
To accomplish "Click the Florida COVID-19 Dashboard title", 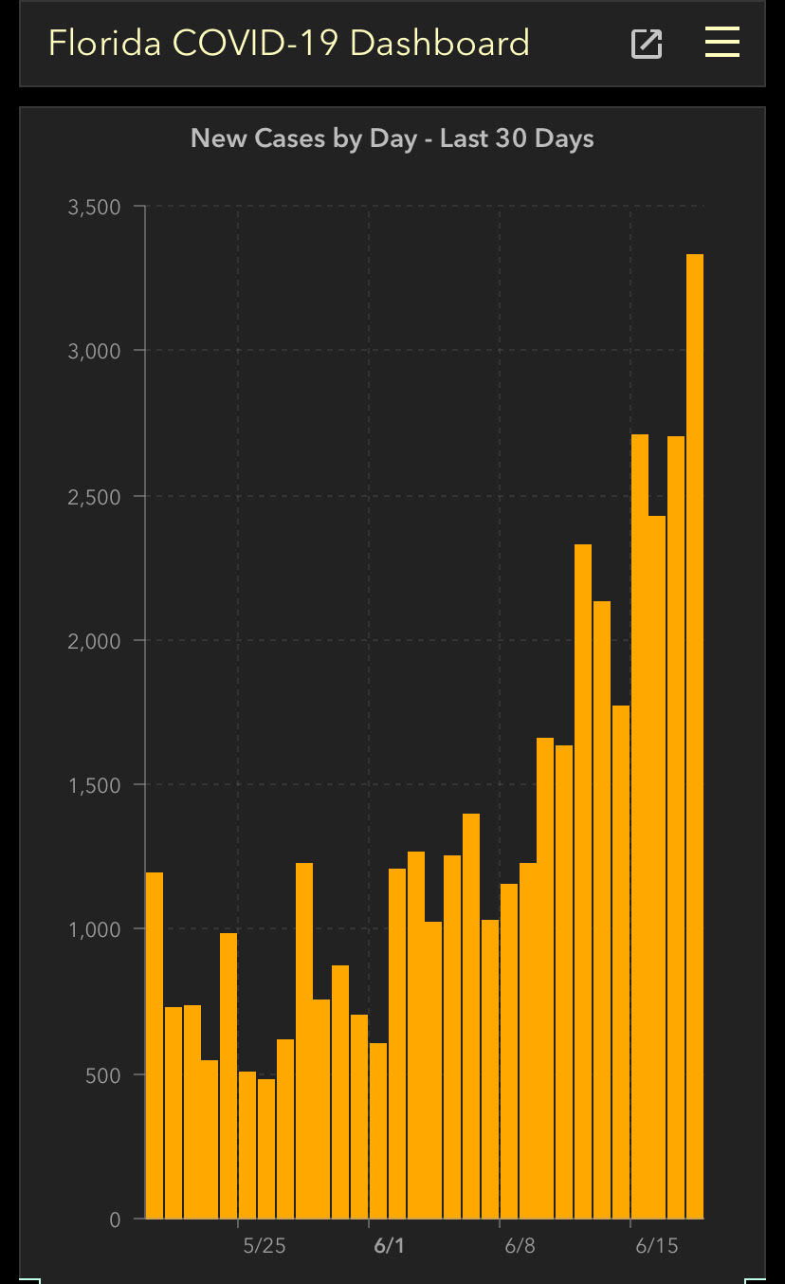I will (289, 44).
